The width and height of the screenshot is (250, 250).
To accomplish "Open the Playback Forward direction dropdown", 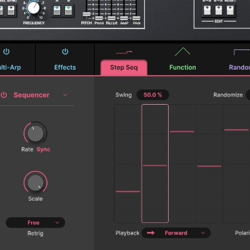I will (176, 233).
